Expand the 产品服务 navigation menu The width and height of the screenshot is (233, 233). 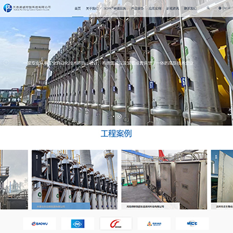point(137,8)
